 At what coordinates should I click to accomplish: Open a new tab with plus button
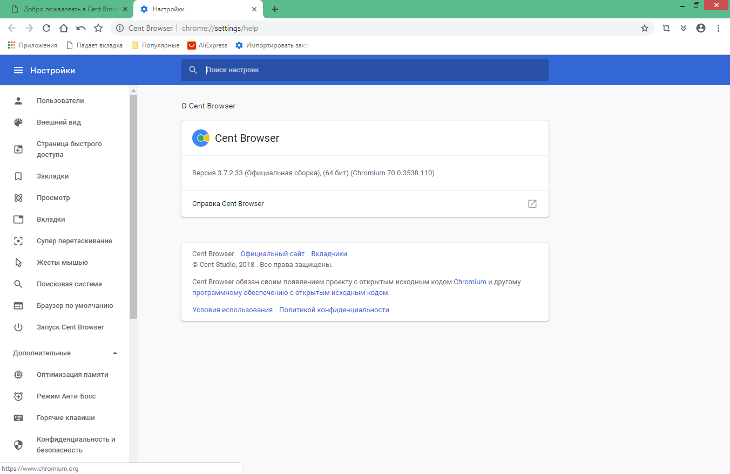[275, 9]
